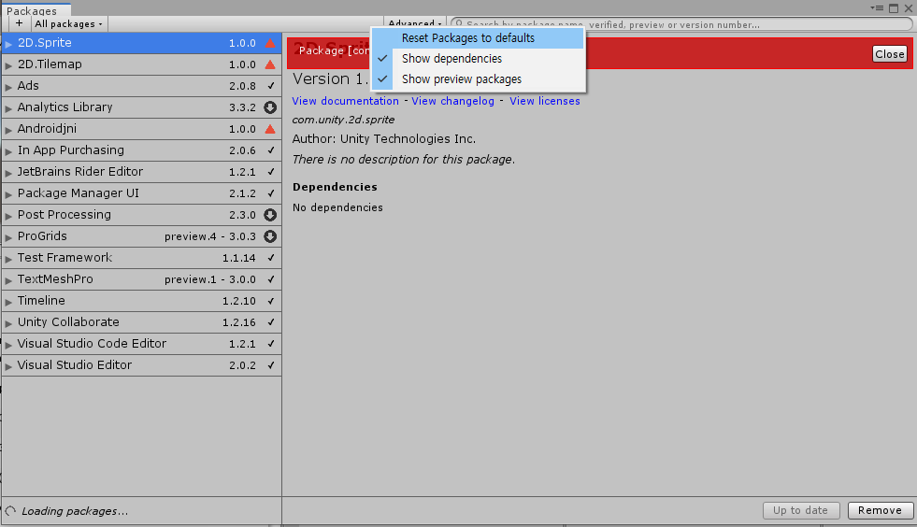Click the com.unity.2d.sprite package name

pyautogui.click(x=343, y=120)
